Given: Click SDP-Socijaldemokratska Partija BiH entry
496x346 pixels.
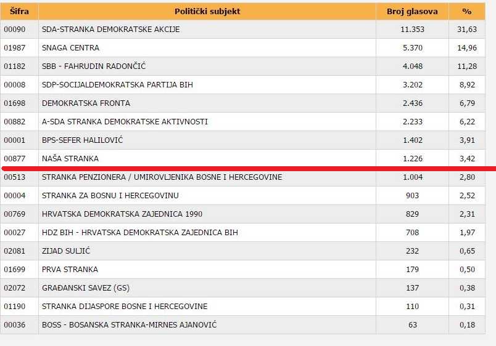Looking at the screenshot, I should [117, 85].
